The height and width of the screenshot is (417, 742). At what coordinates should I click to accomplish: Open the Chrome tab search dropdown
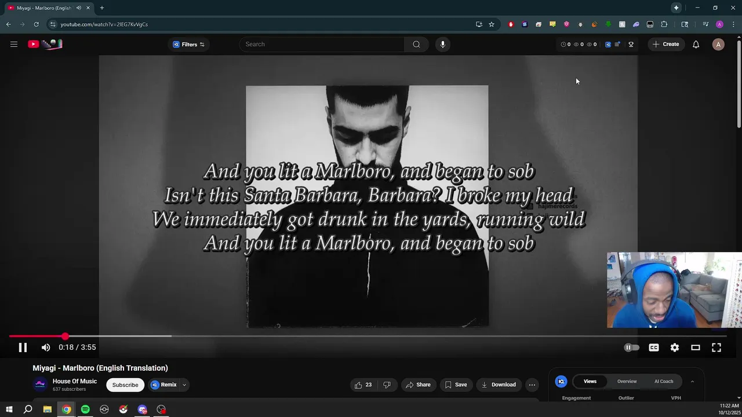pyautogui.click(x=685, y=24)
